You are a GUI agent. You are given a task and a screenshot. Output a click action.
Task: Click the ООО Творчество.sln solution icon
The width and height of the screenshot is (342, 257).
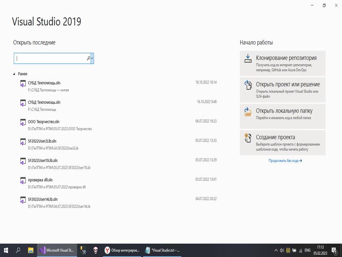23,123
